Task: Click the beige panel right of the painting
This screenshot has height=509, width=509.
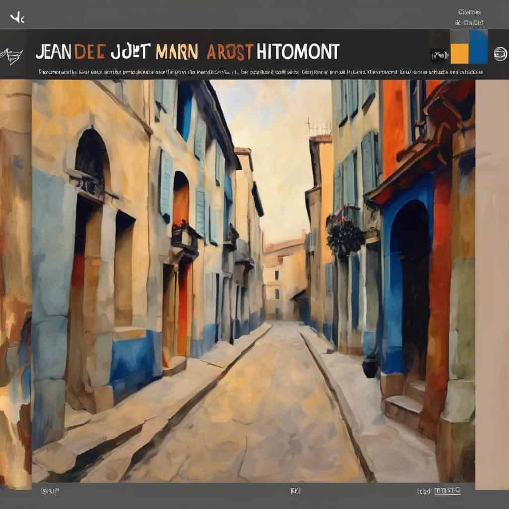Action: [492, 278]
